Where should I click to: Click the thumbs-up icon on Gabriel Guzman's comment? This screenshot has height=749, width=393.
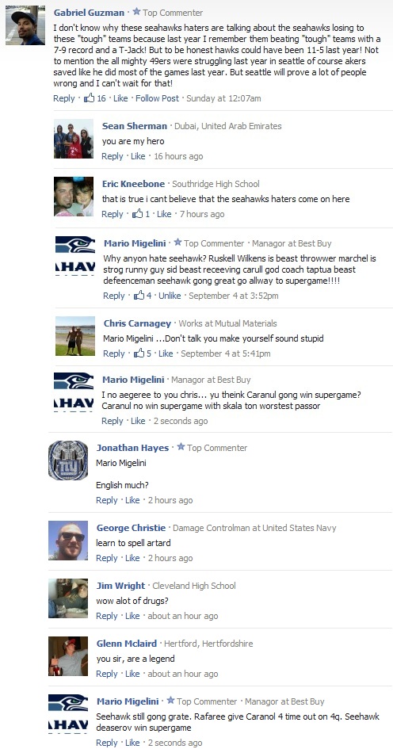coord(90,98)
